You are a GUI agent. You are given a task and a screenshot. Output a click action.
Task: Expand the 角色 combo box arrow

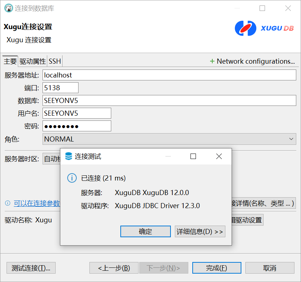click(291, 139)
